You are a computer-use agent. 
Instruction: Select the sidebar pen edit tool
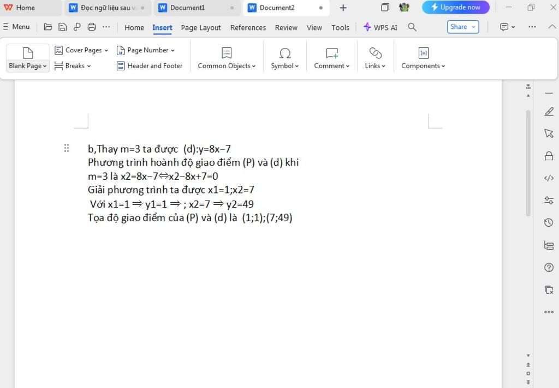pyautogui.click(x=549, y=111)
